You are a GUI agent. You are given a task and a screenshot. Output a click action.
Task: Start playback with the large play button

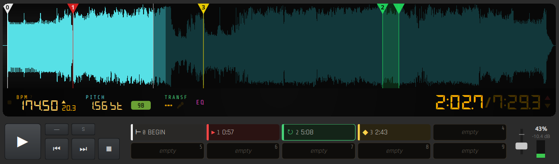click(x=23, y=142)
